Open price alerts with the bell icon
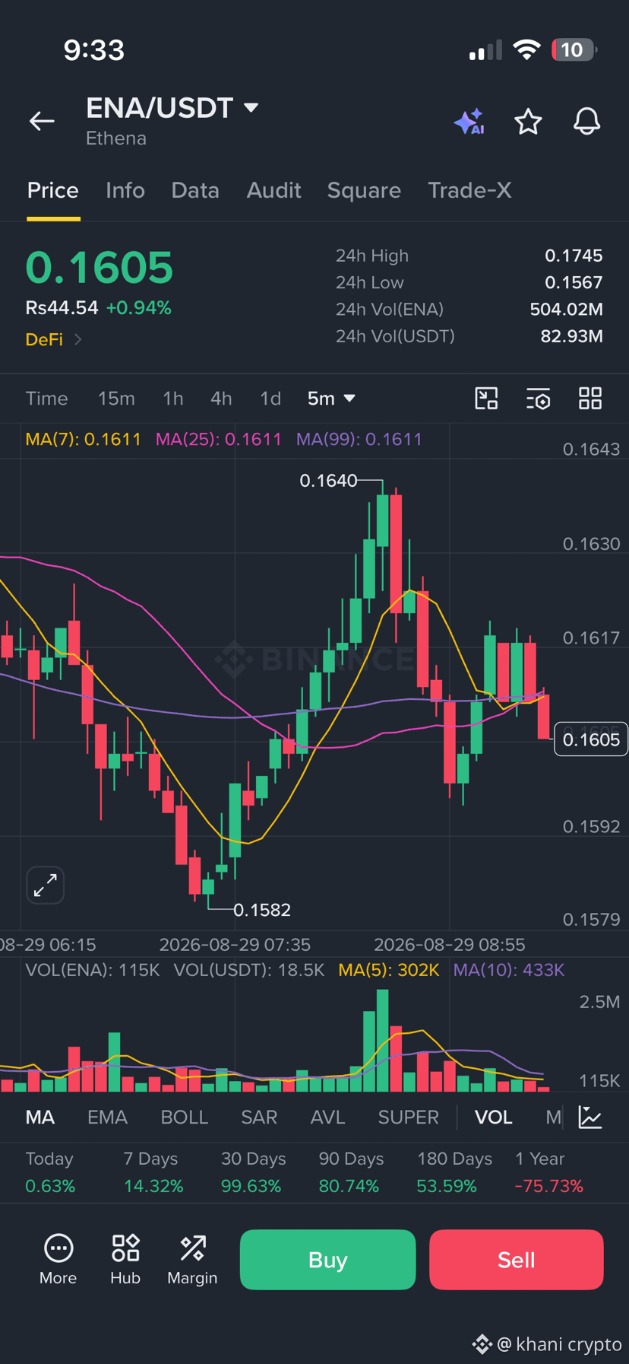The height and width of the screenshot is (1364, 629). pyautogui.click(x=586, y=122)
